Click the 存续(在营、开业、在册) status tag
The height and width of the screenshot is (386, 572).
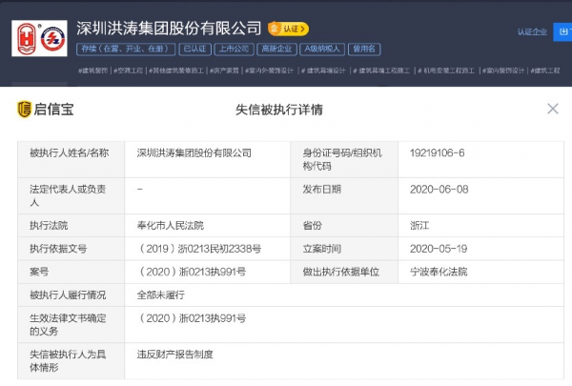(x=126, y=49)
